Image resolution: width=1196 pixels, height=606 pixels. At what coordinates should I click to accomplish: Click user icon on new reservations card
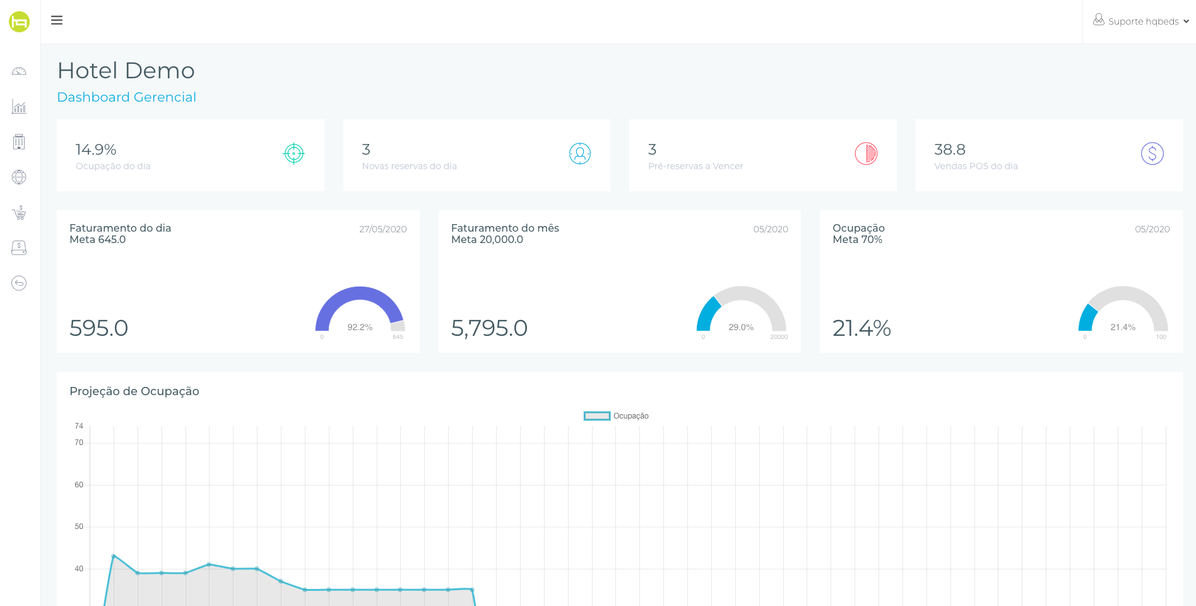point(580,153)
